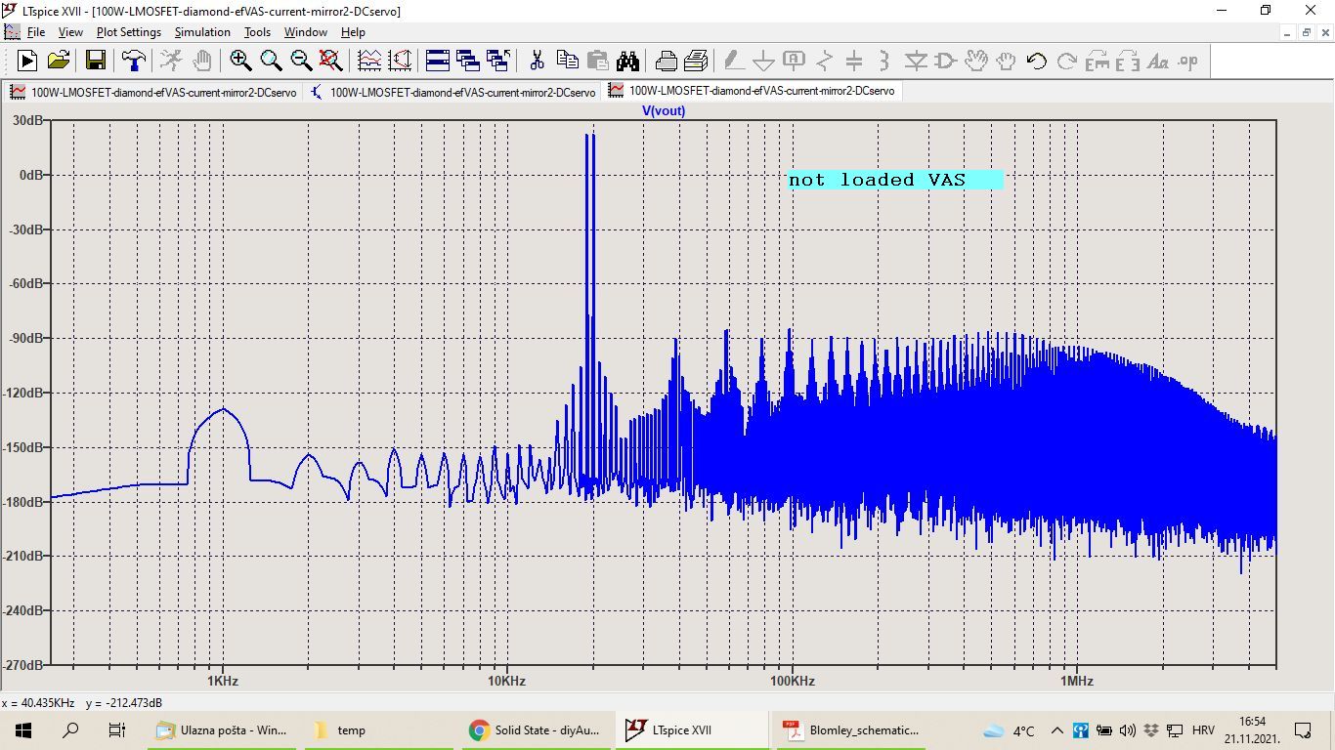The width and height of the screenshot is (1335, 750).
Task: Cut with the scissors icon
Action: point(537,61)
